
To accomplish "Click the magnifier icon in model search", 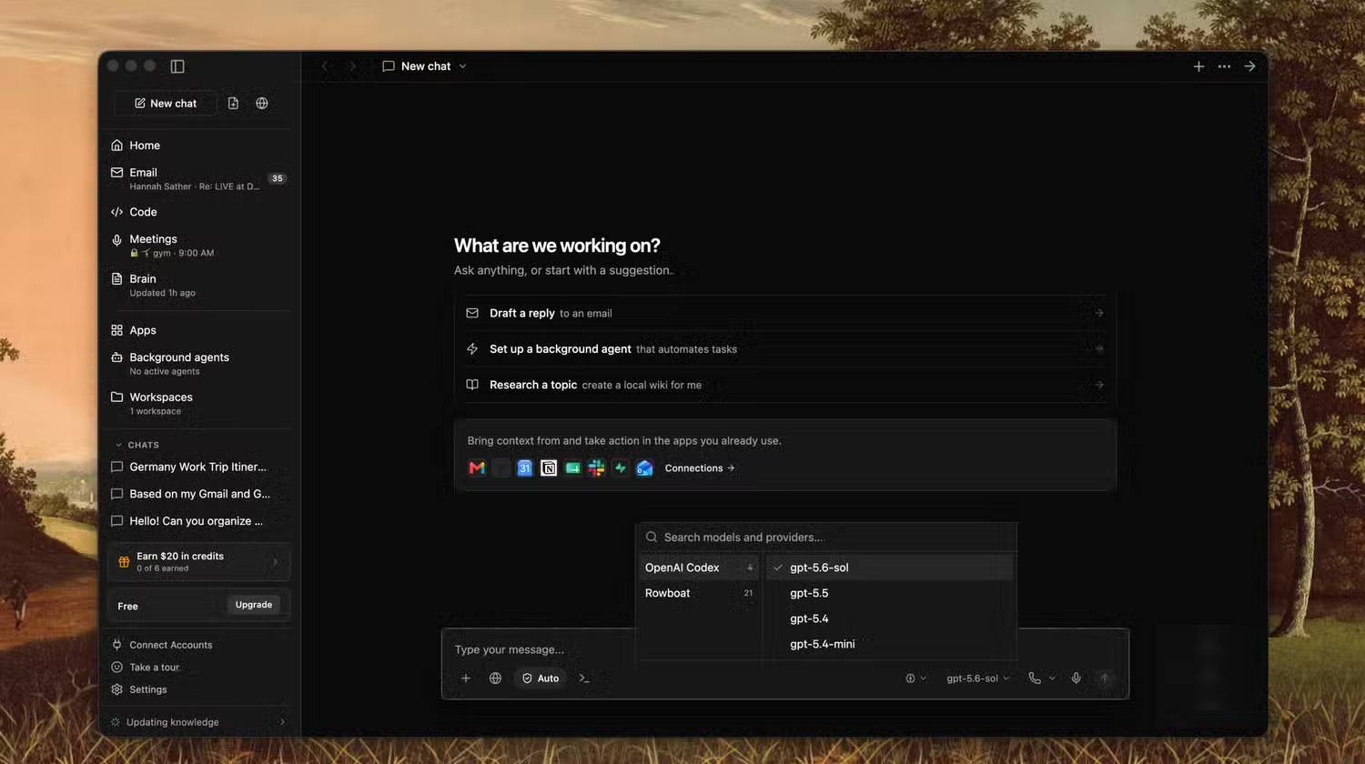I will click(652, 538).
